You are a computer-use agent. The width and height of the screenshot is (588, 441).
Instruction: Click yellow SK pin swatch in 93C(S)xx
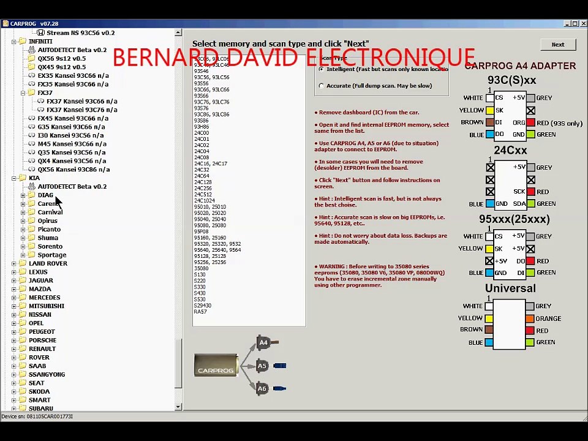pos(490,111)
